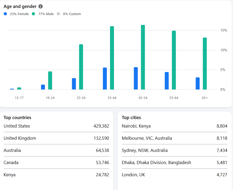
Task: Click the 5,481 city value
Action: click(222, 162)
